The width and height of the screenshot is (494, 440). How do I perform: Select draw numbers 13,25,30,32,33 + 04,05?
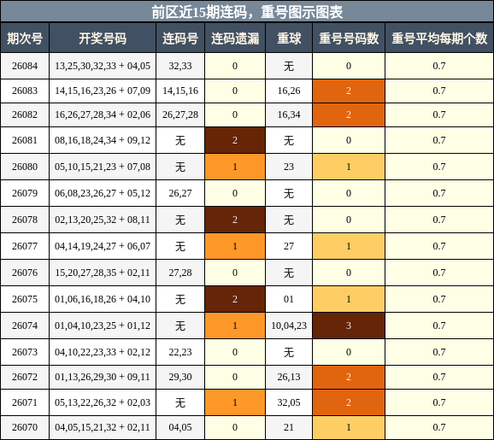(x=103, y=66)
